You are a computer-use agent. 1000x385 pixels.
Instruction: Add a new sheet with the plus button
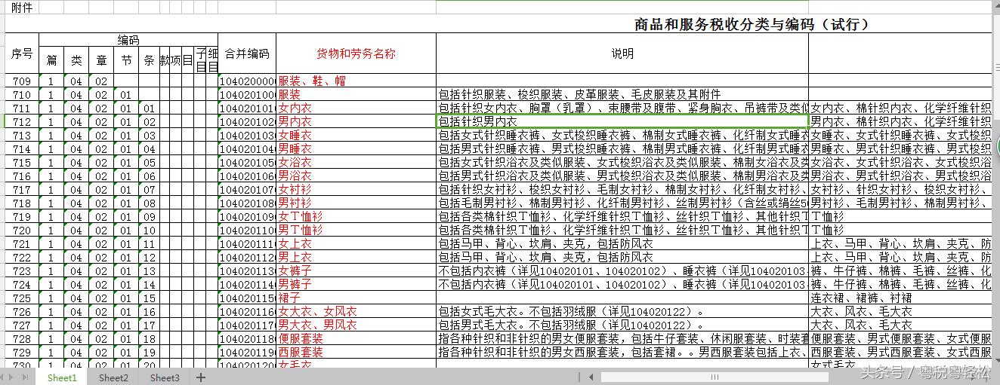click(x=200, y=377)
